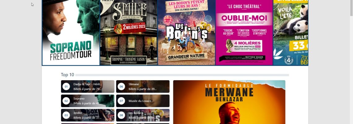Open Slimane tickets entry
The width and height of the screenshot is (353, 124).
pyautogui.click(x=143, y=86)
